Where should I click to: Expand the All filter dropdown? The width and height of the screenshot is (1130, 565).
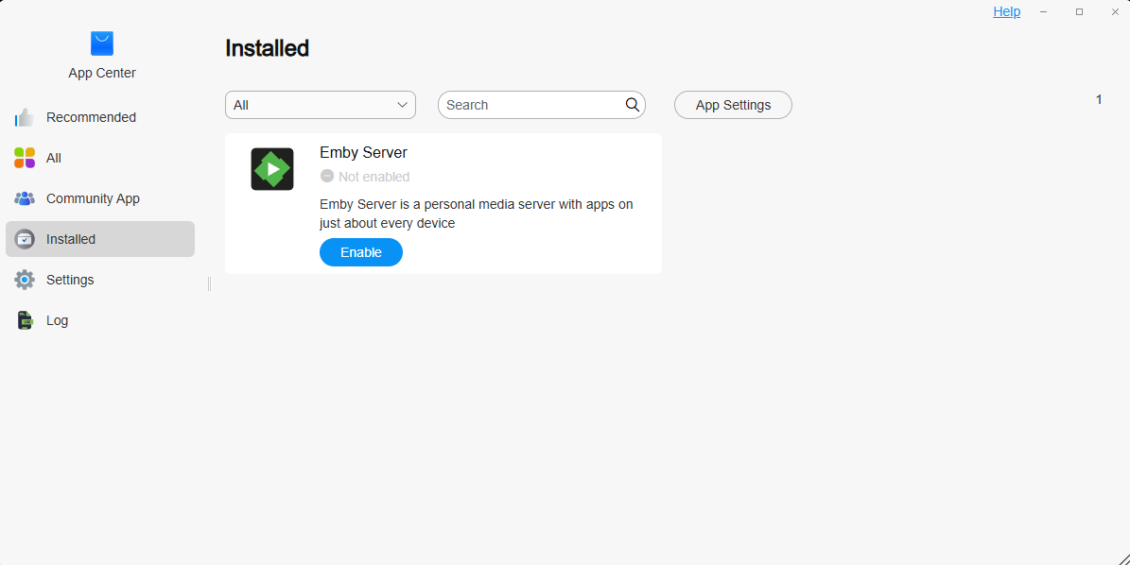[320, 105]
